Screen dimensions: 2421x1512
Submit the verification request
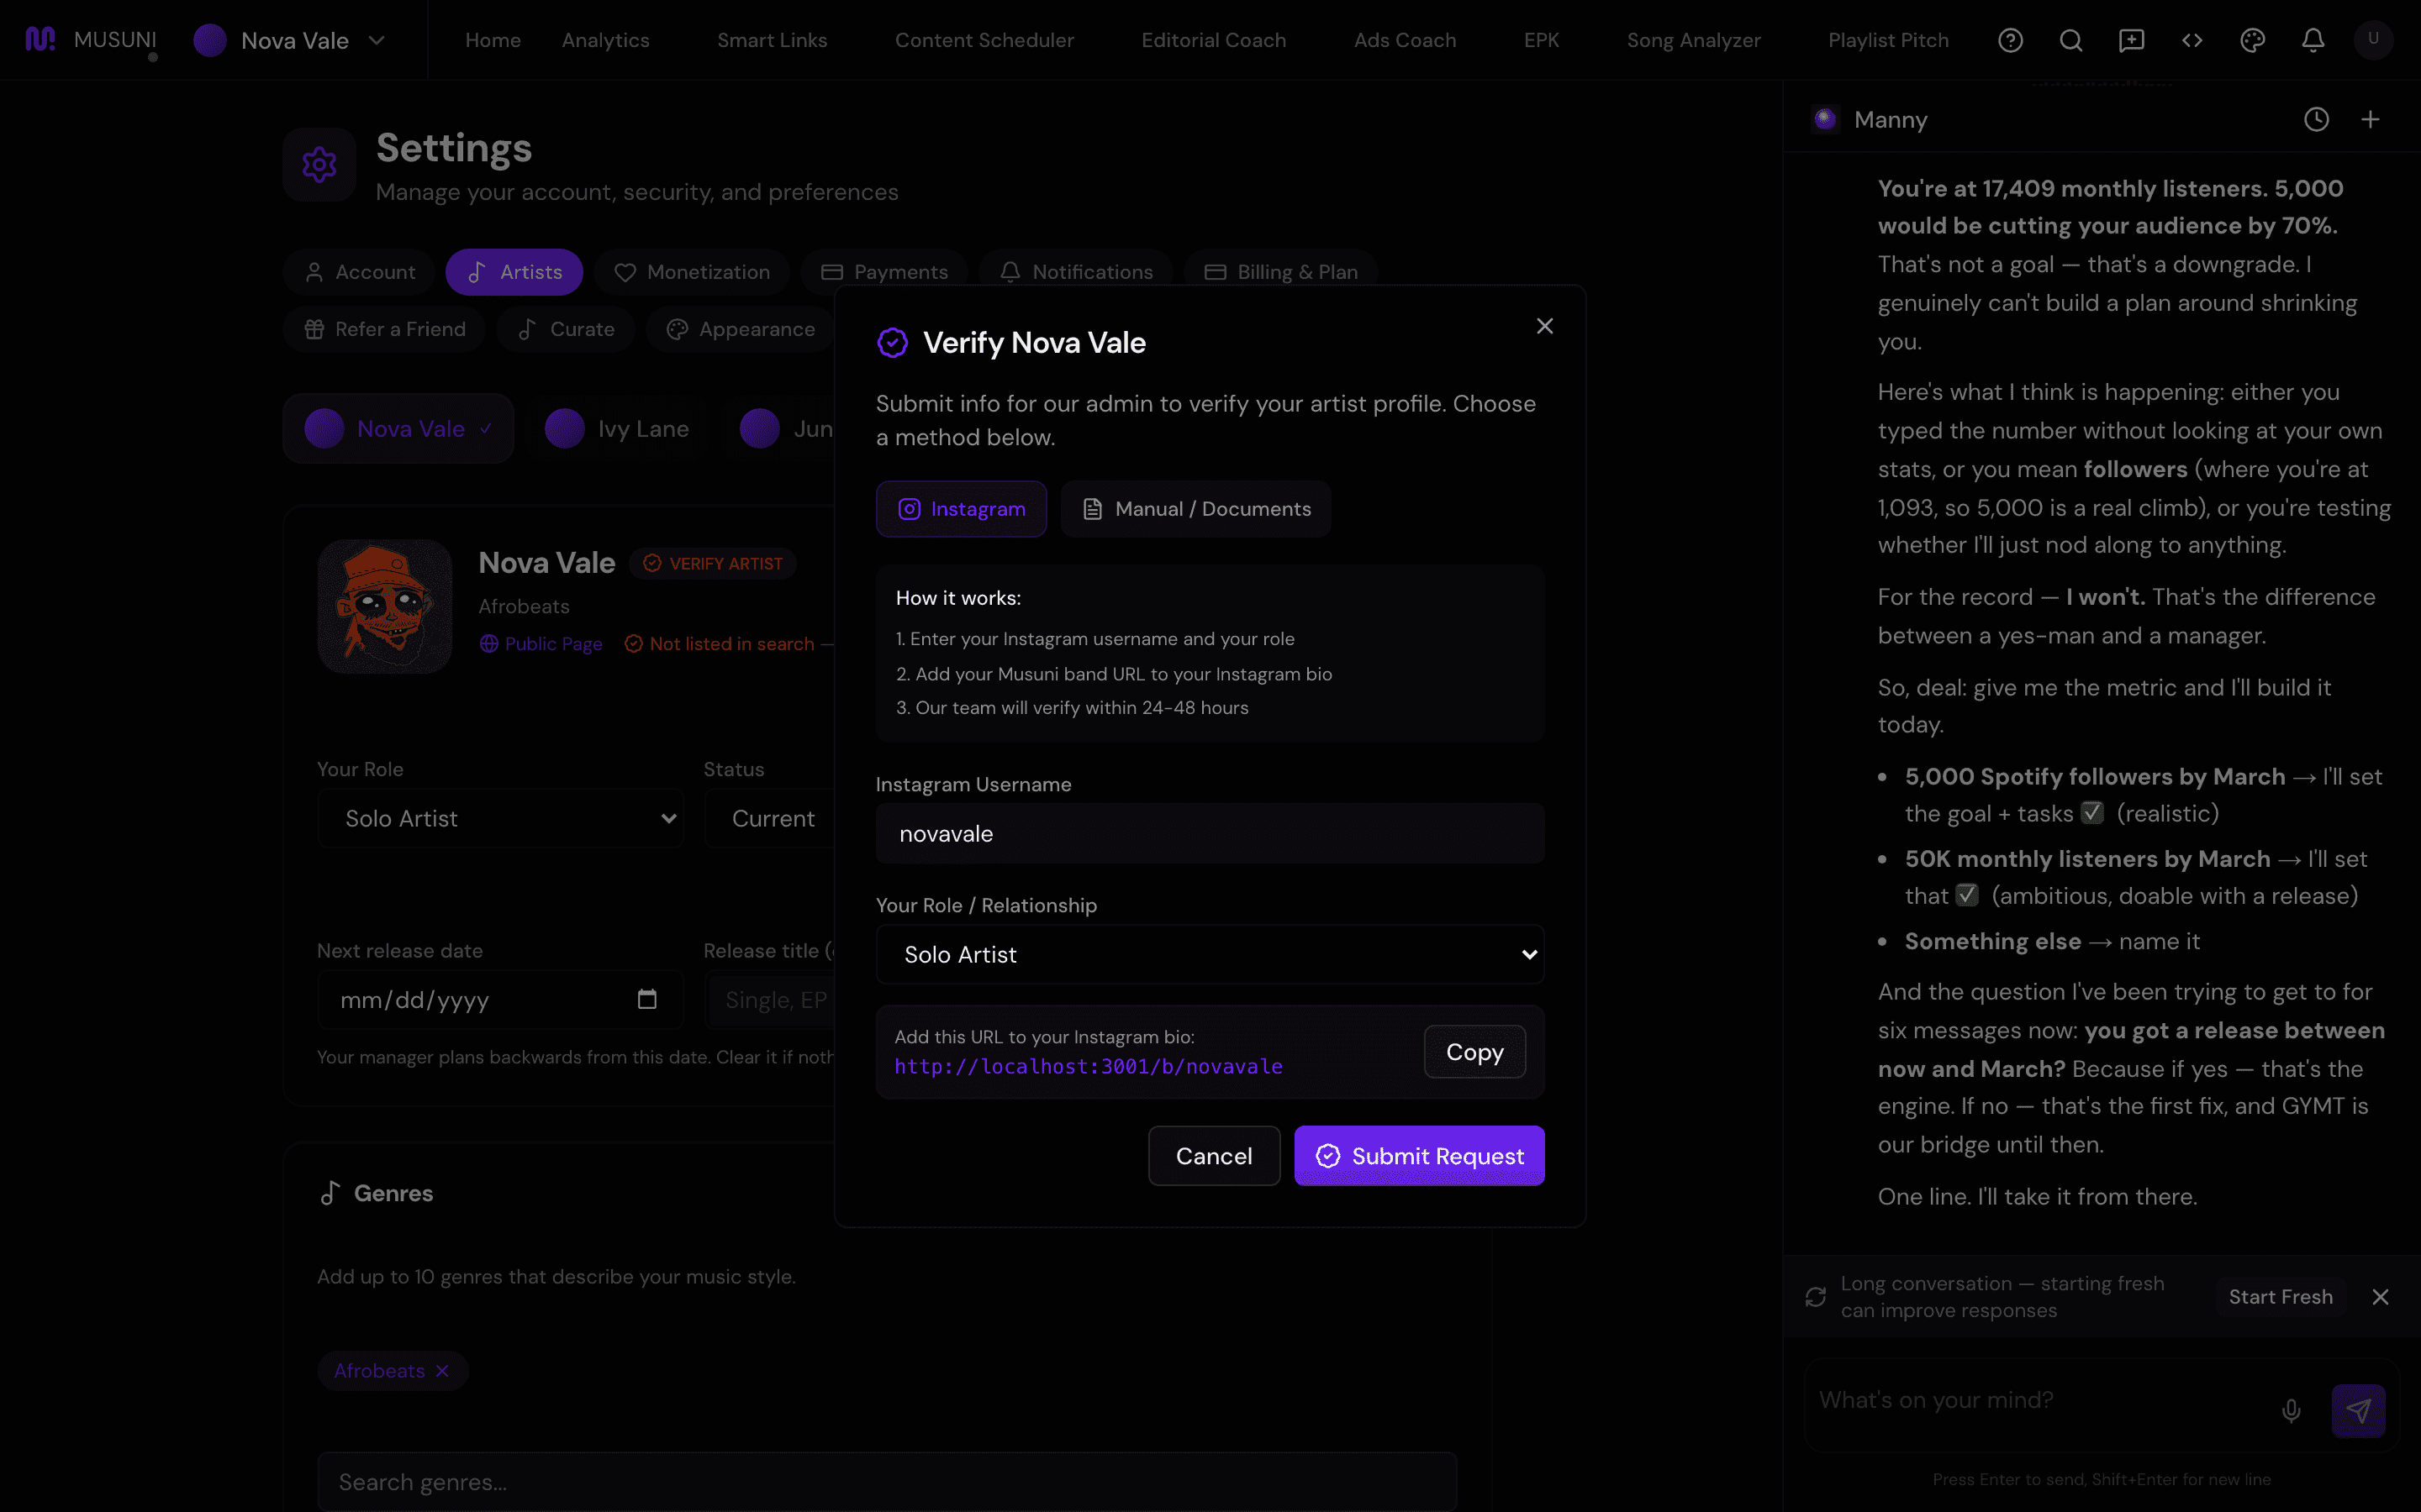tap(1419, 1155)
